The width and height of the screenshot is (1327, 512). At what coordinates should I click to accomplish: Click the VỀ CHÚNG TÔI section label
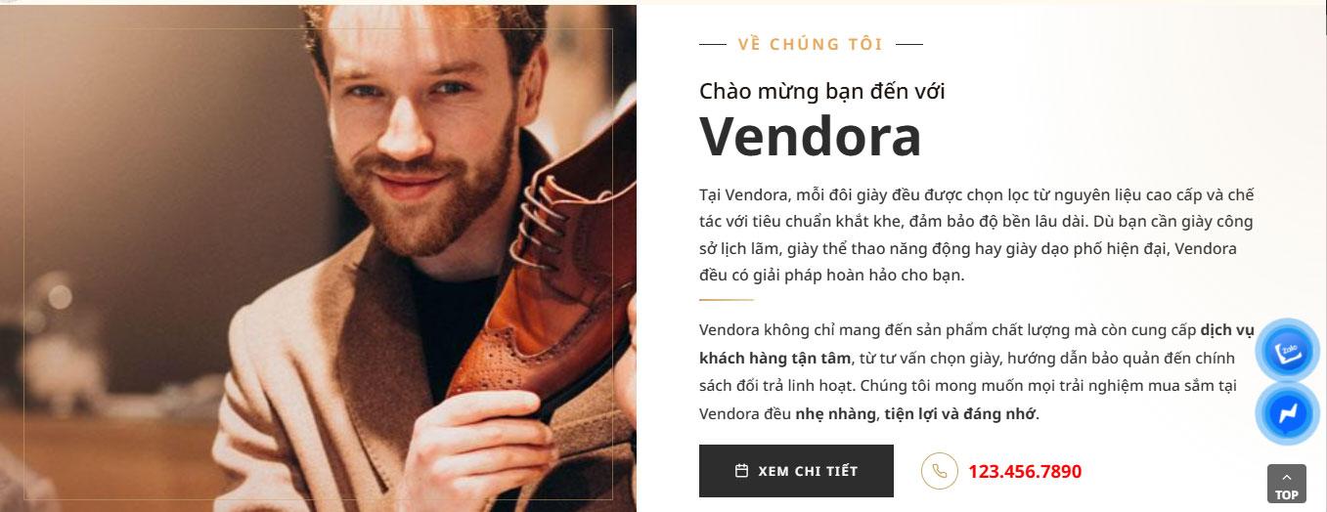(x=811, y=44)
